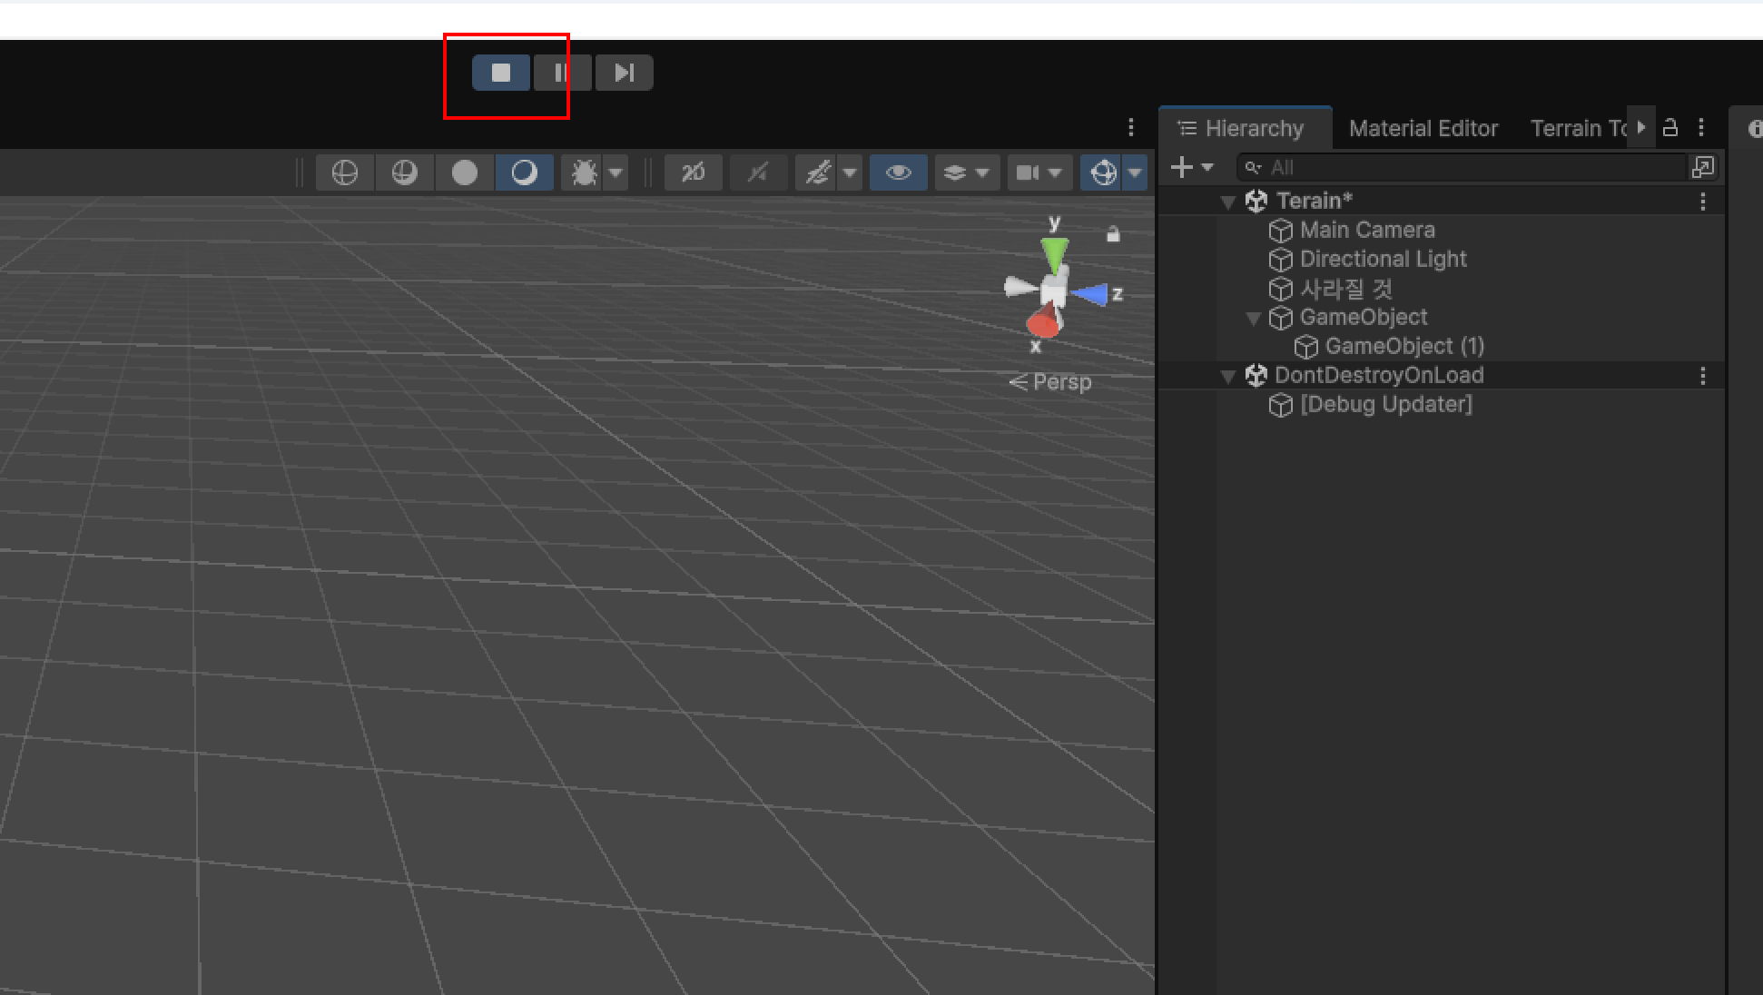1763x995 pixels.
Task: Stop play mode with the stop button
Action: coord(501,73)
